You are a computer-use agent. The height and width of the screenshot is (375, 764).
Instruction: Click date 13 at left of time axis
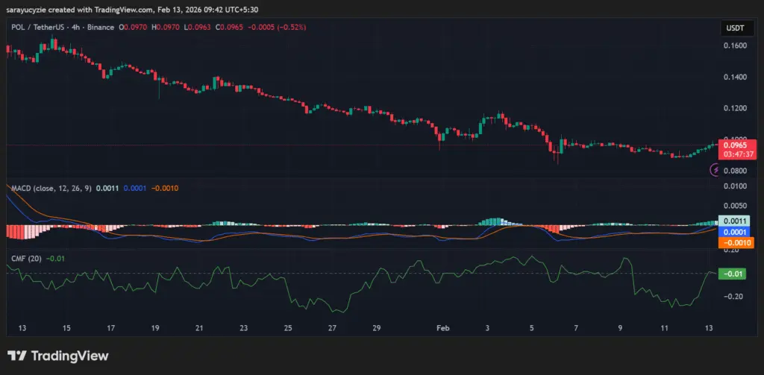tap(22, 328)
